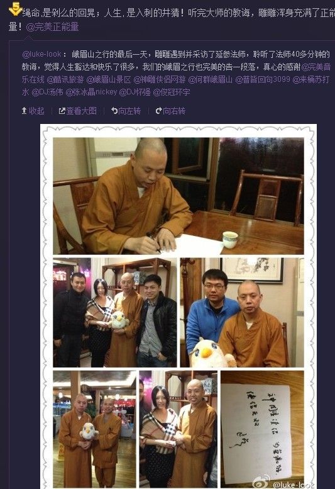The image size is (335, 489).
Task: Click the photo of monk writing at table
Action: (x=178, y=196)
